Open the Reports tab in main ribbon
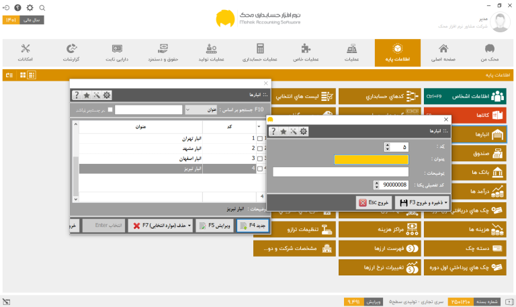Viewport: 516px width, 307px height. point(71,52)
